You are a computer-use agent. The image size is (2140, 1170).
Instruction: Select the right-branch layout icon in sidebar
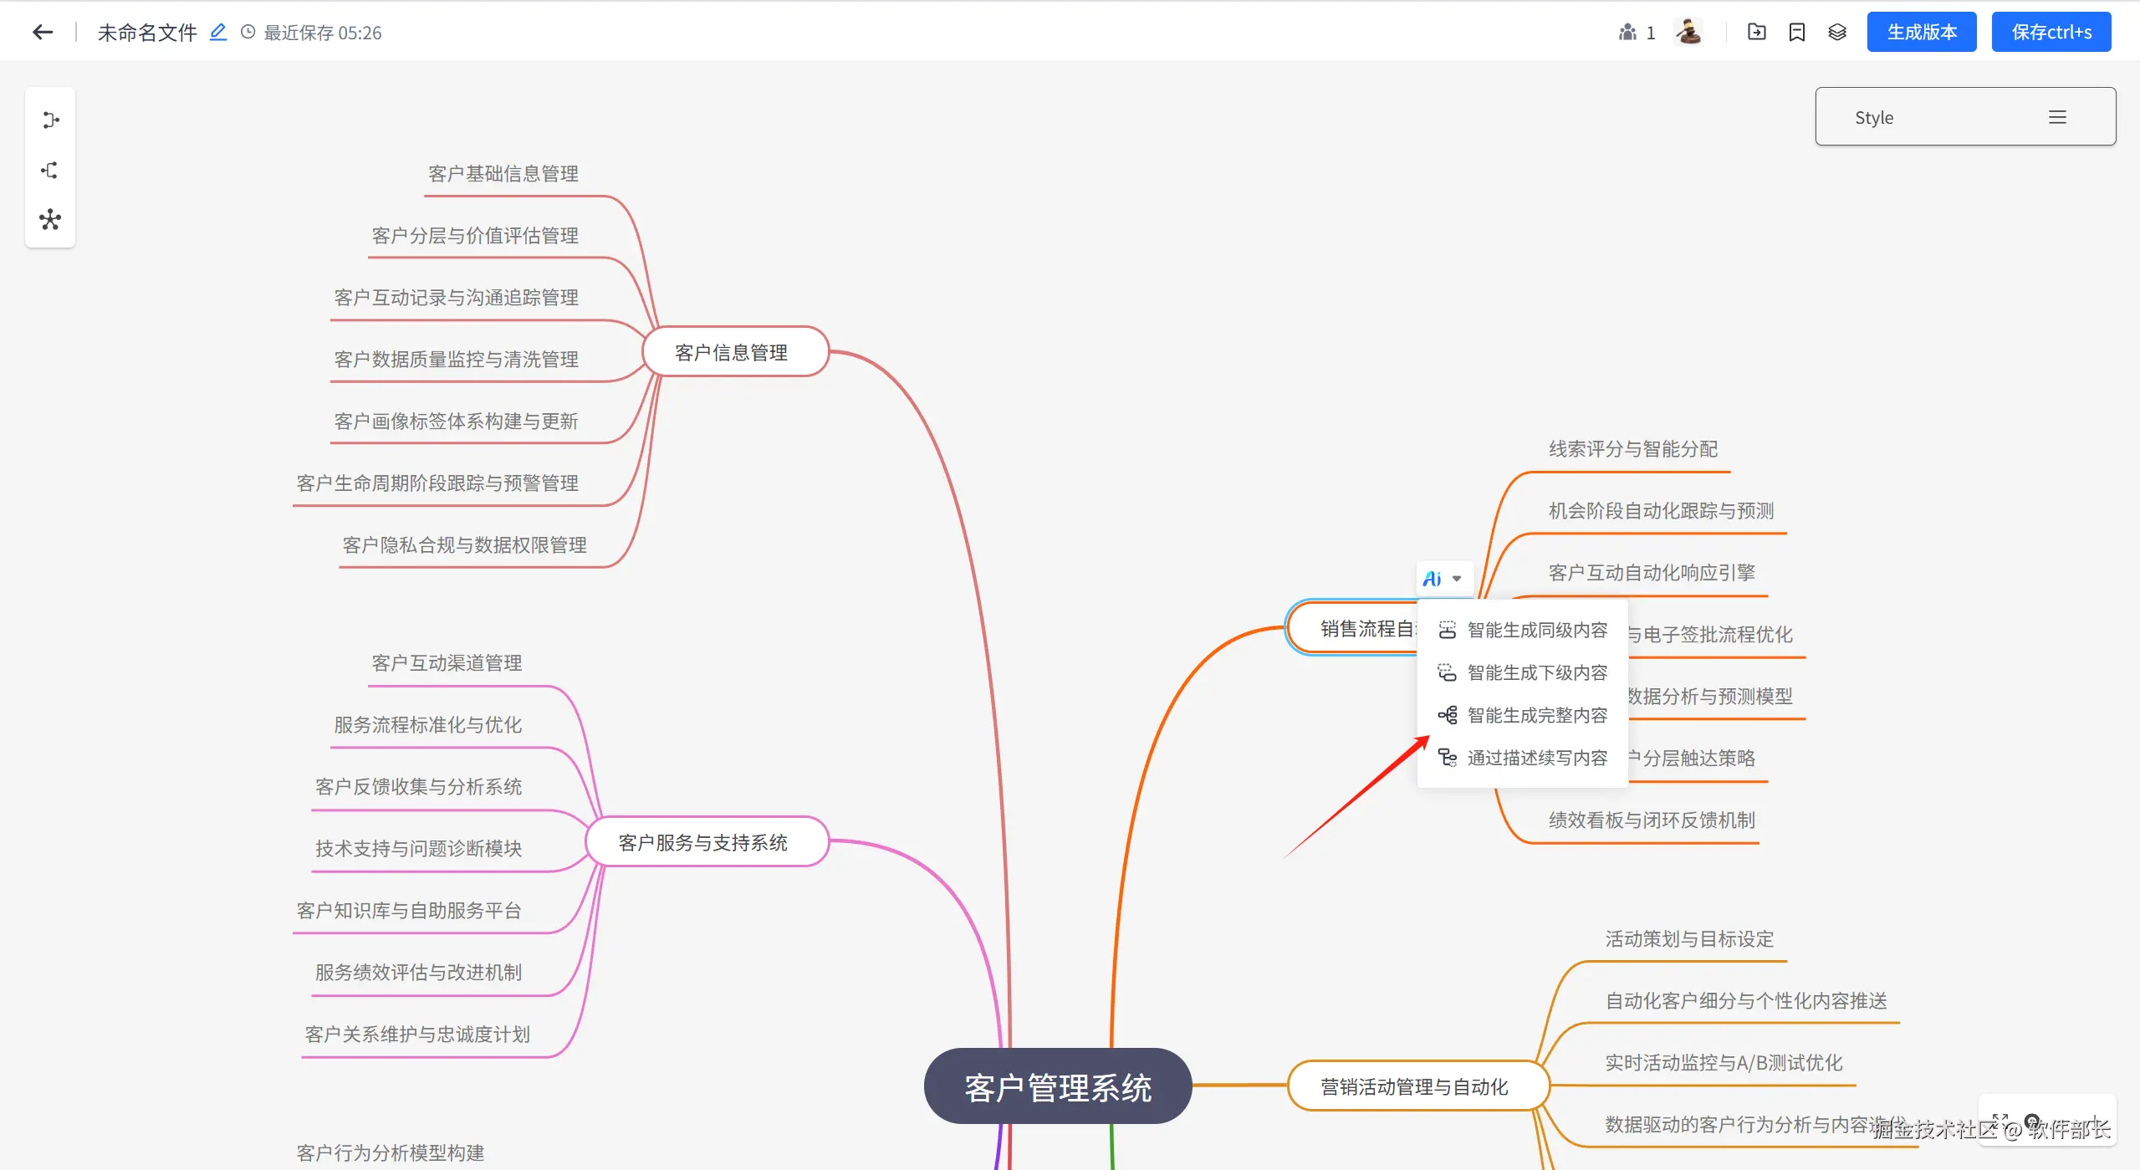click(x=50, y=120)
